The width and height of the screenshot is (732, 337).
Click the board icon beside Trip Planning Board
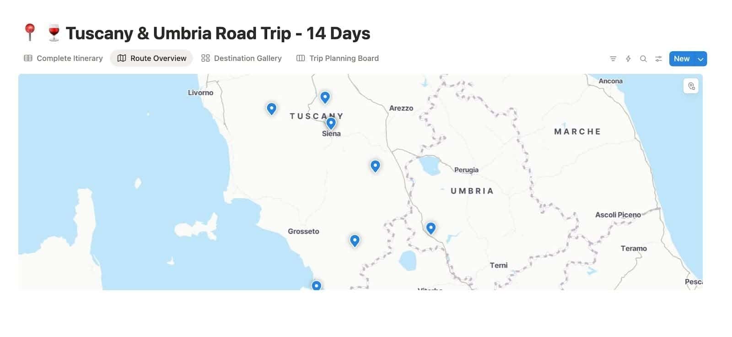(301, 58)
